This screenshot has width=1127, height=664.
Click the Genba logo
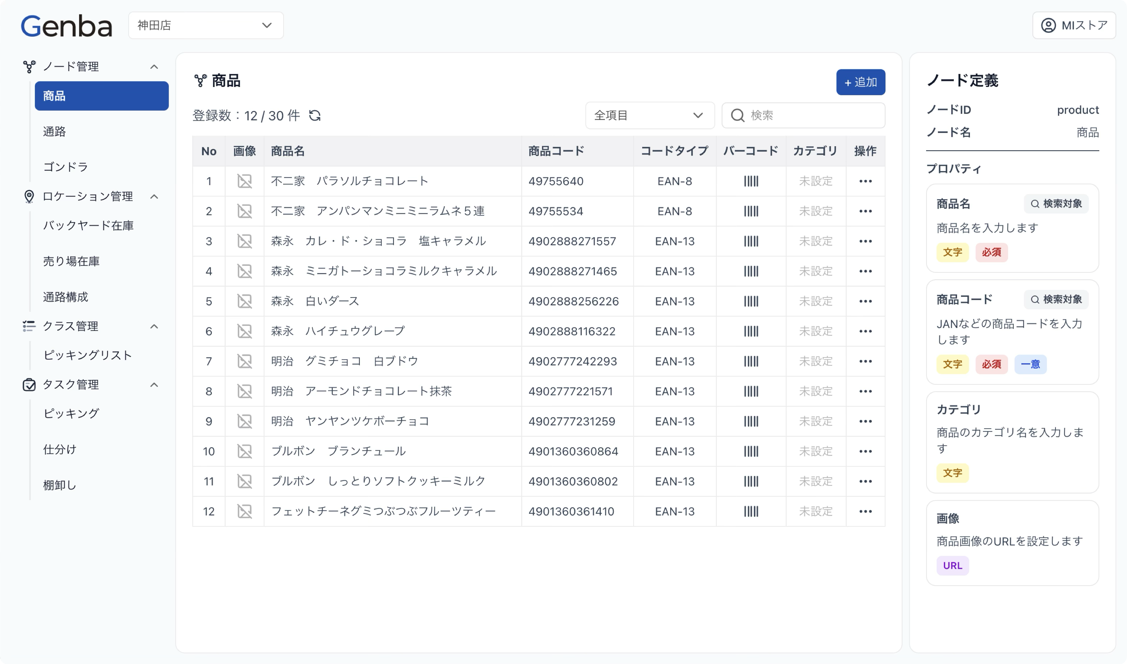click(x=66, y=26)
